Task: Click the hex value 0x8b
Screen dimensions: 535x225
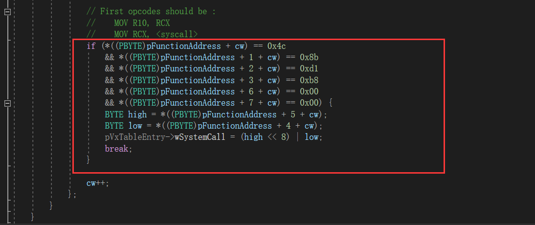Action: tap(309, 57)
